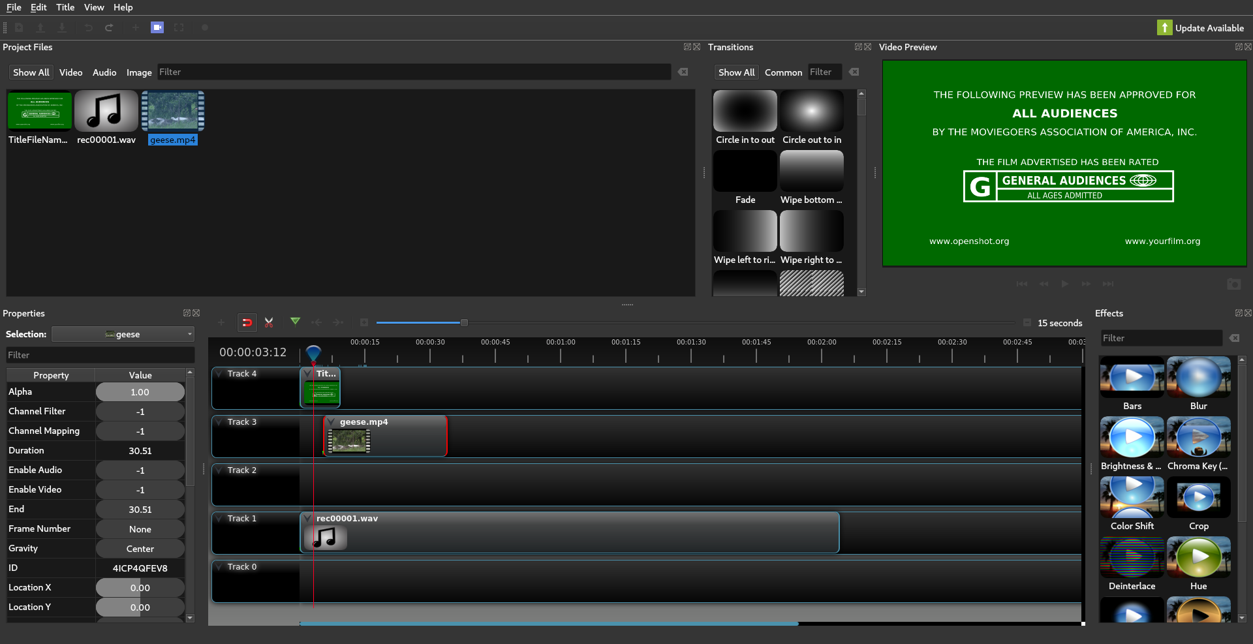Clear the Effects filter field
1253x644 pixels.
coord(1234,338)
